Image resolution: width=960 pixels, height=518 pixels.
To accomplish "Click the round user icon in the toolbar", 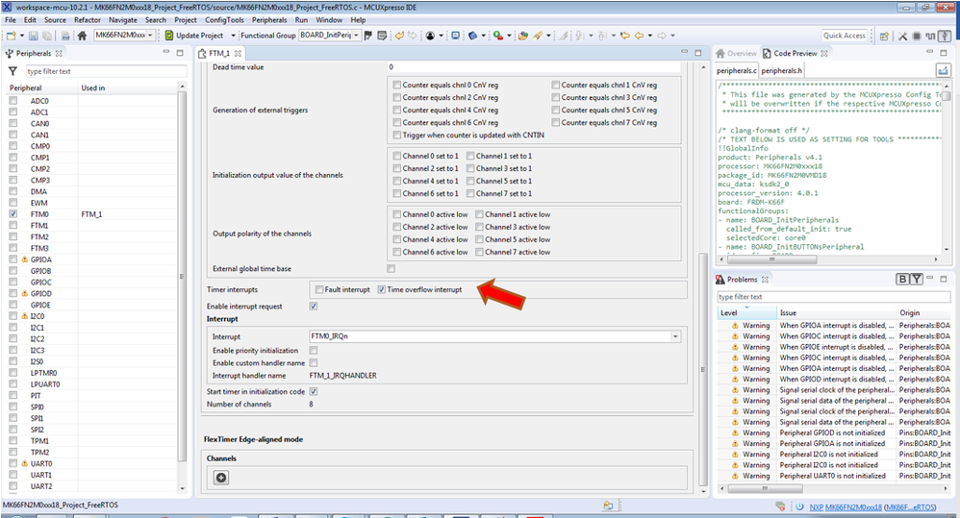I will [x=430, y=36].
